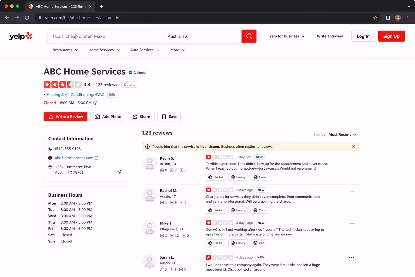
Task: Click the hours info icon beside 5:00 PM
Action: tap(95, 103)
